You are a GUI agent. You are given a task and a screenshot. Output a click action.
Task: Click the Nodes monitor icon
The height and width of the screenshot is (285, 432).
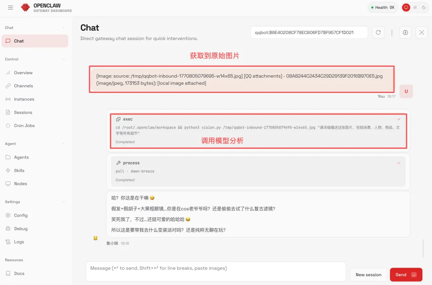point(8,184)
